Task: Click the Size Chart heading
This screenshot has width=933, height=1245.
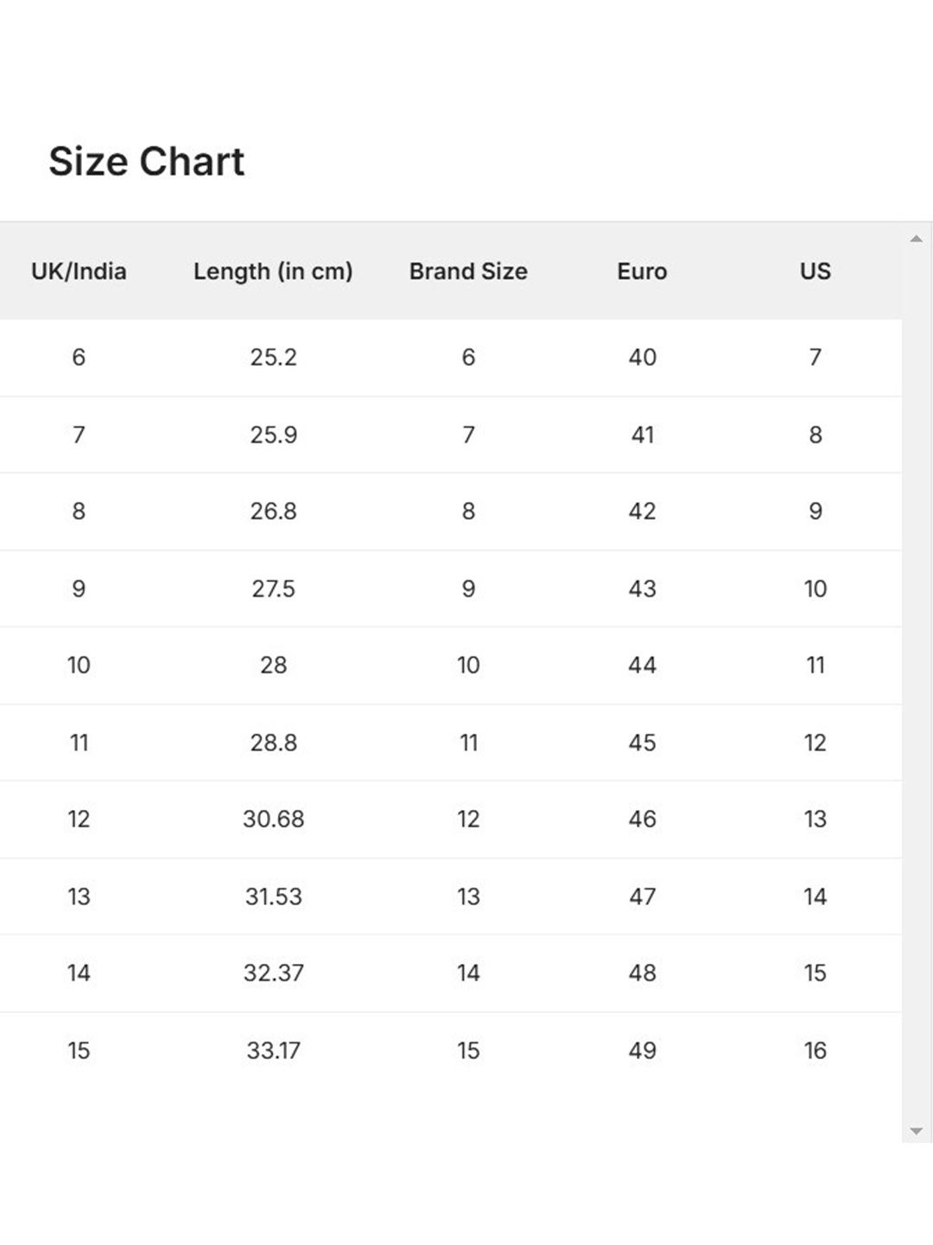Action: coord(147,162)
